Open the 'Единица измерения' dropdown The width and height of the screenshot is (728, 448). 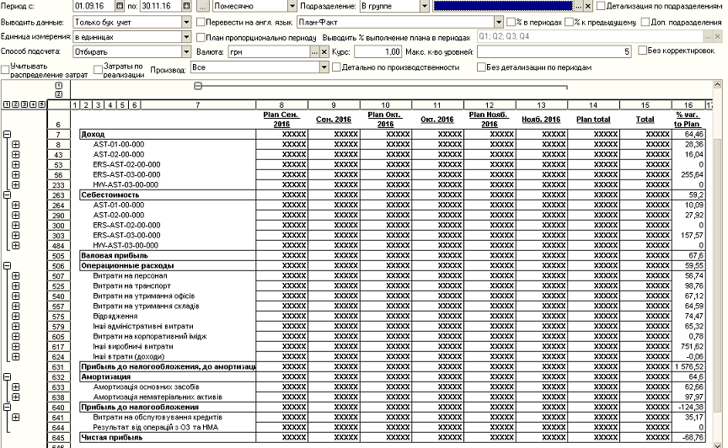(x=188, y=37)
